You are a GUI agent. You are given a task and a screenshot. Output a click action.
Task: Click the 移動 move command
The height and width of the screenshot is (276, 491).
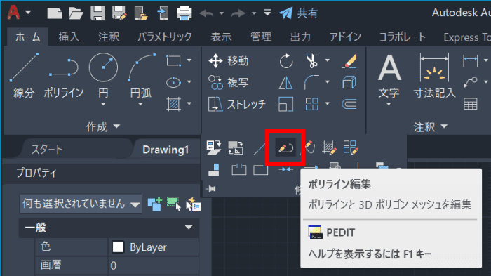[x=229, y=60]
